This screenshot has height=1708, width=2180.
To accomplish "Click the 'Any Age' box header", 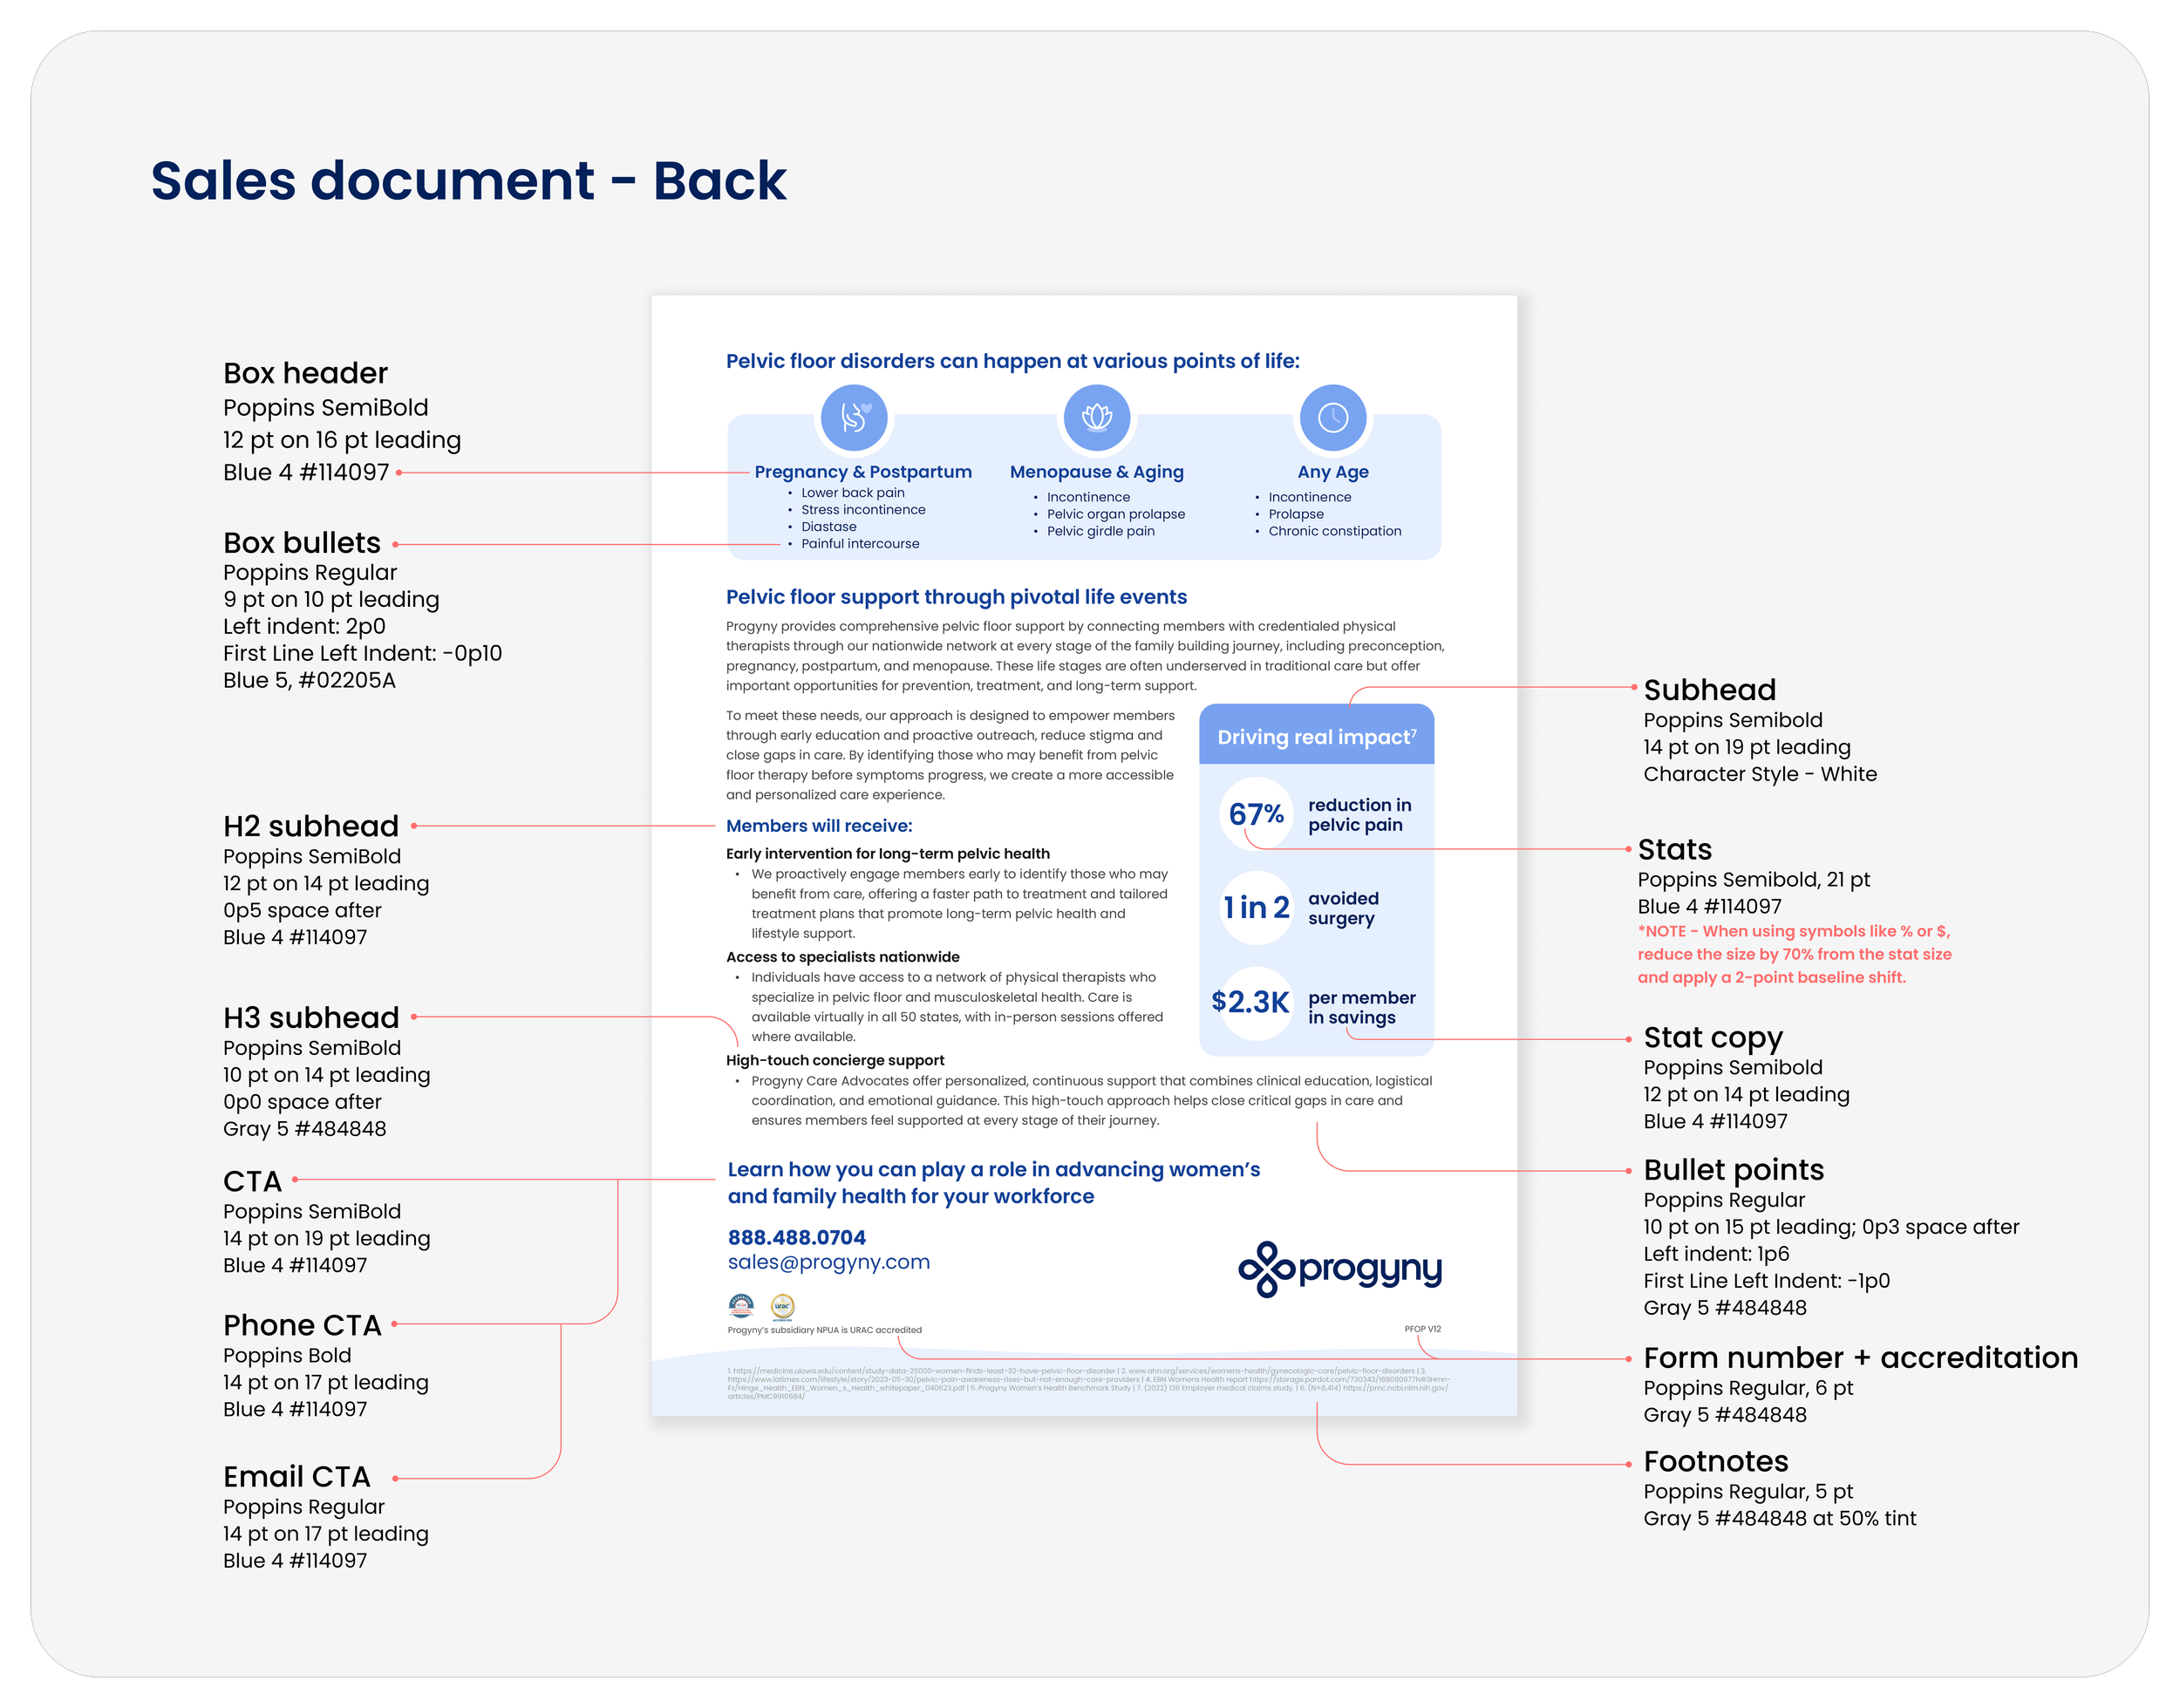I will 1332,471.
